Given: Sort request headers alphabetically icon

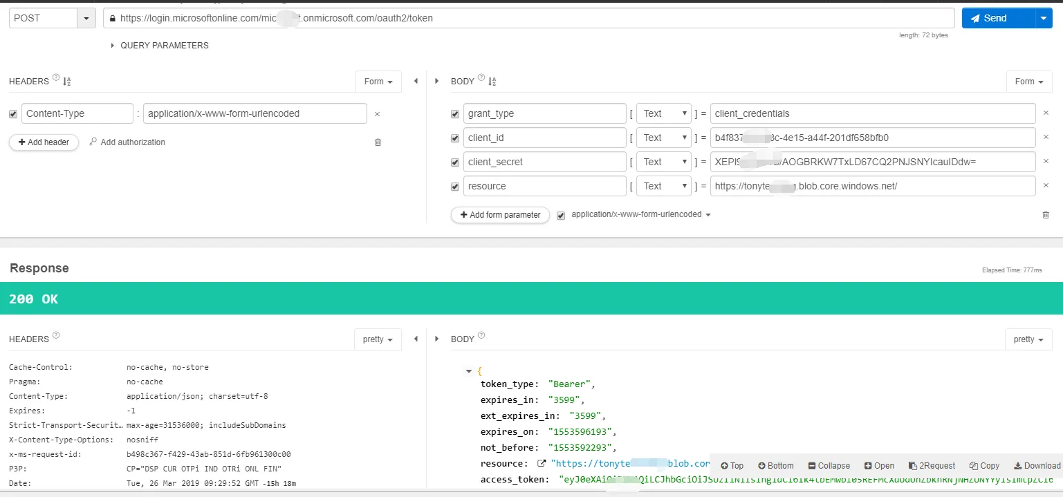Looking at the screenshot, I should pyautogui.click(x=67, y=82).
